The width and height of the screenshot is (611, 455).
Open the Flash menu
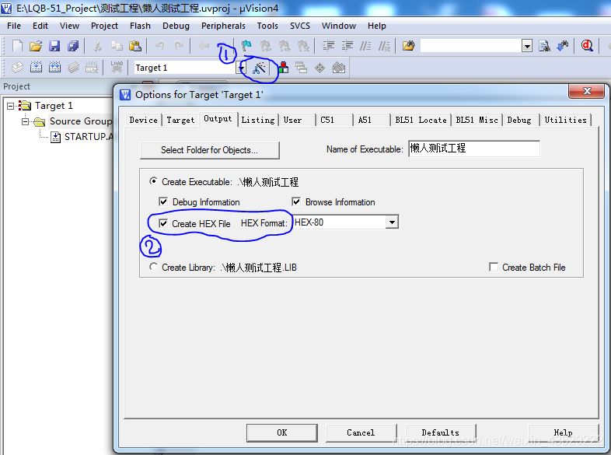pyautogui.click(x=140, y=26)
